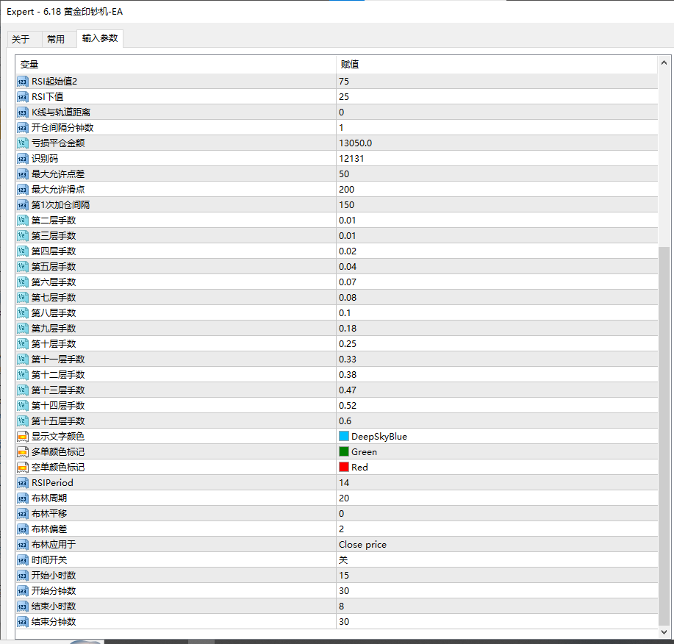
Task: Switch to the 关于 tab
Action: (x=21, y=40)
